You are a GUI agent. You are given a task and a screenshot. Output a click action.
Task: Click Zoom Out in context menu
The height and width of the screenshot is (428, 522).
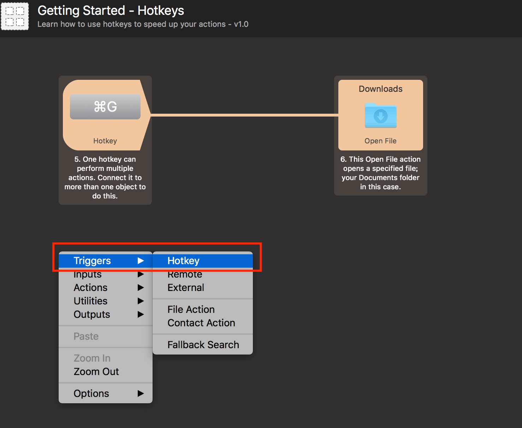pos(96,371)
